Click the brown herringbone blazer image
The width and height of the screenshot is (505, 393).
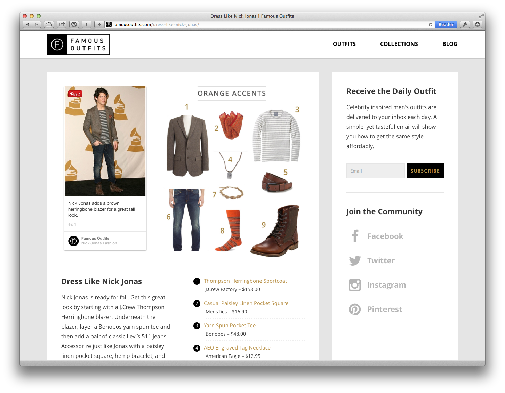click(187, 145)
